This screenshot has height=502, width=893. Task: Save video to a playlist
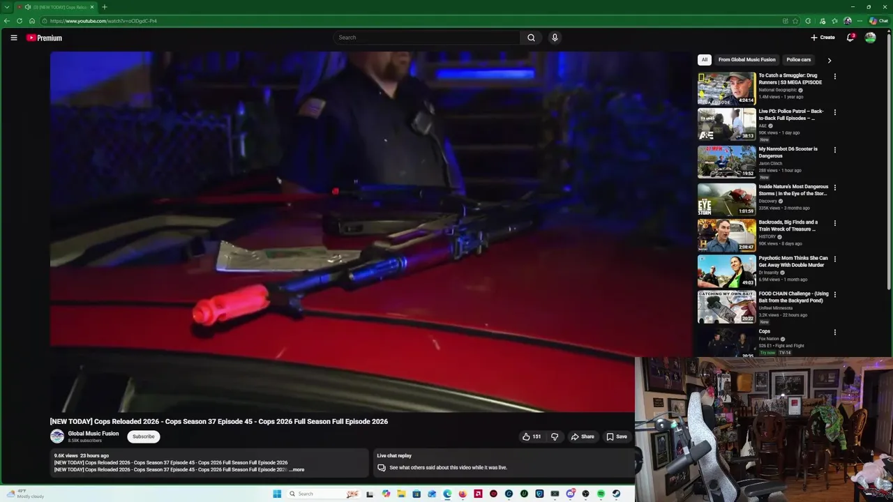click(x=617, y=436)
